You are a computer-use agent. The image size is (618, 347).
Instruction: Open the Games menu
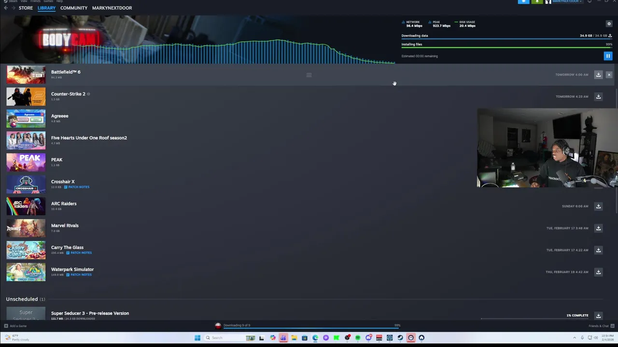48,1
